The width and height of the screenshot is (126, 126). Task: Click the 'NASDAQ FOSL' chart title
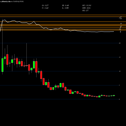click(x=18, y=2)
